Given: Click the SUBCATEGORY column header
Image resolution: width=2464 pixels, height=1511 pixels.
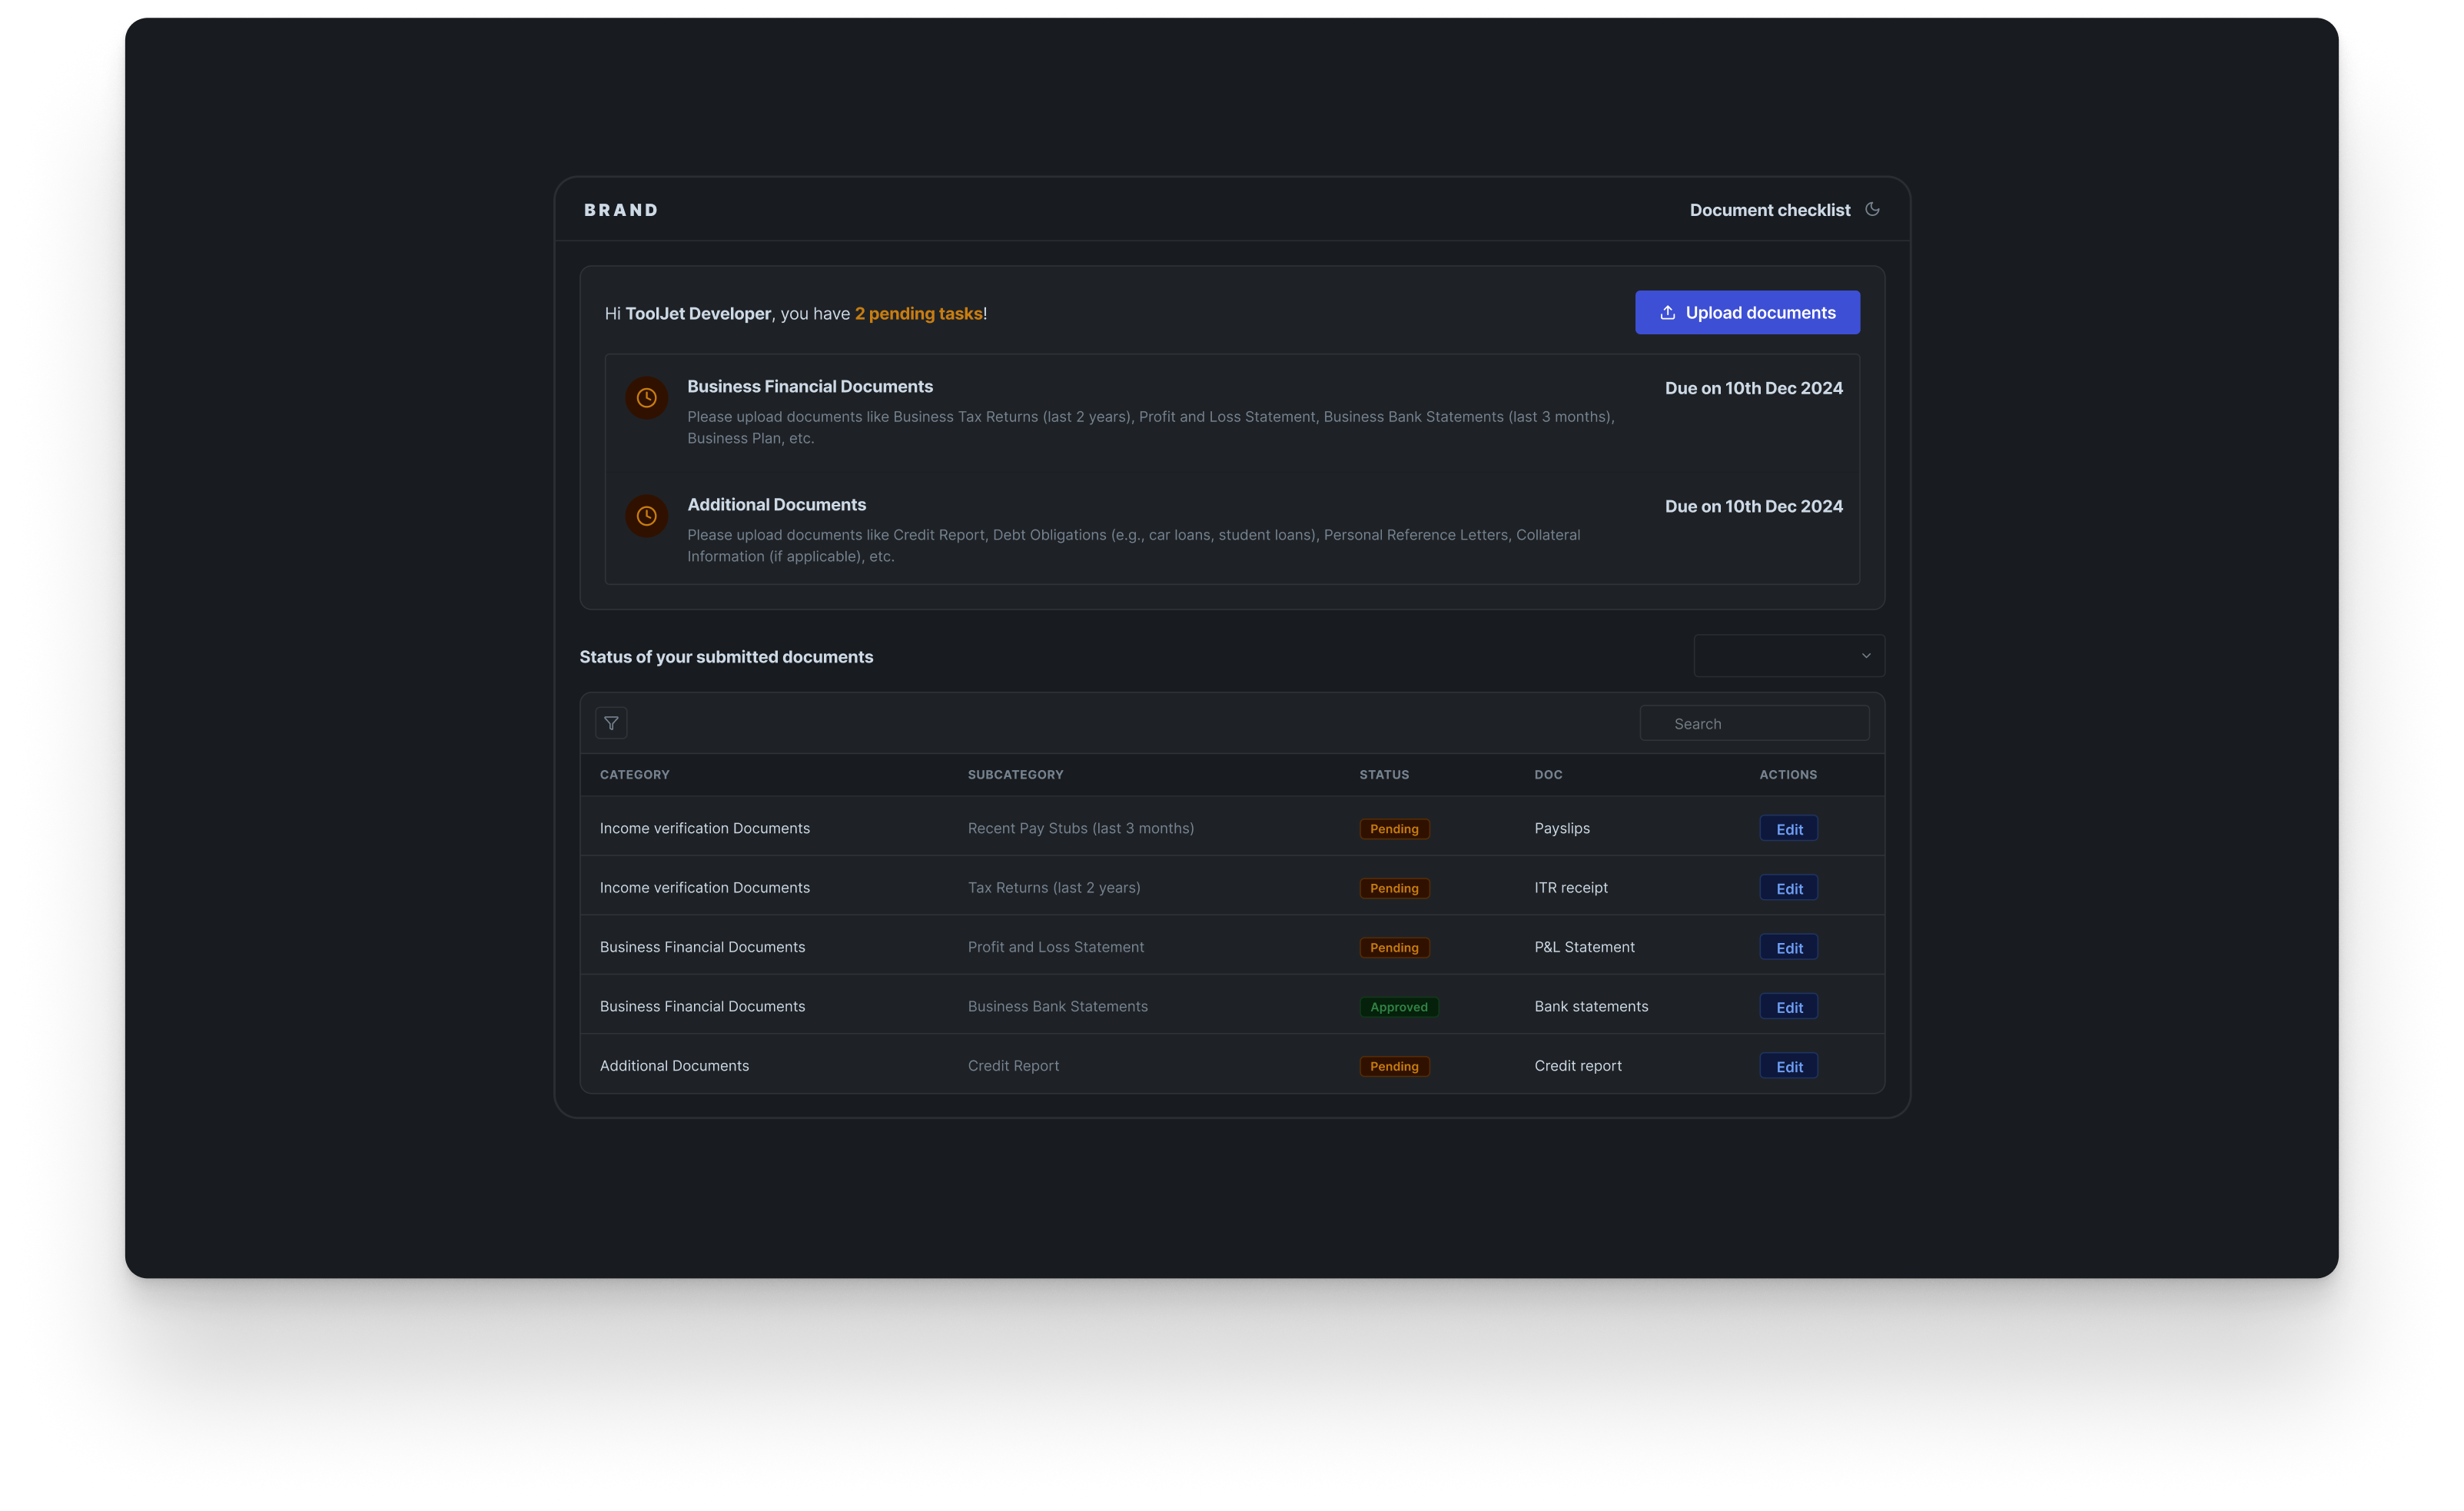Looking at the screenshot, I should tap(1015, 775).
